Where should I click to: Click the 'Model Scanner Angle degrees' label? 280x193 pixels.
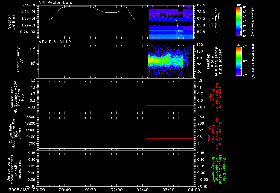click(x=215, y=62)
